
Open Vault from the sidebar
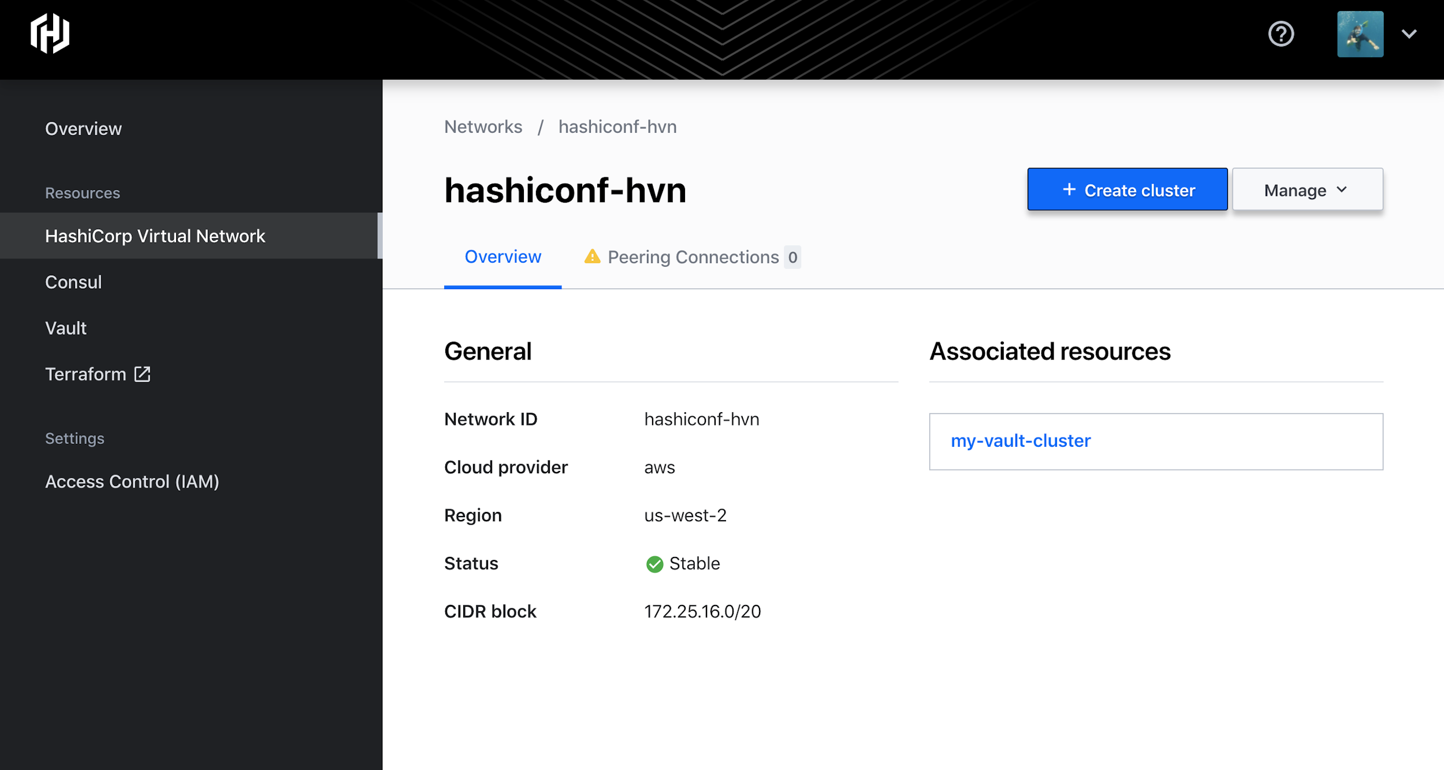click(x=65, y=328)
